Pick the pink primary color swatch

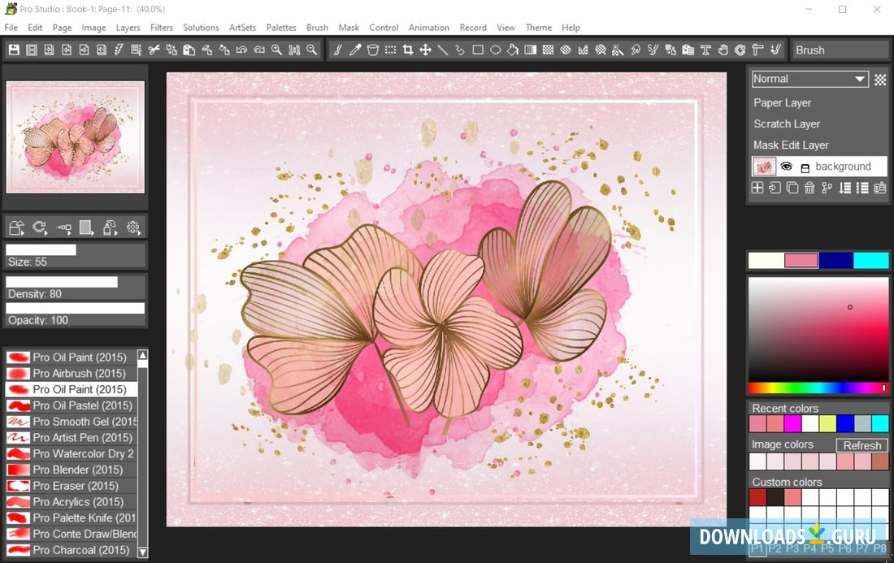801,261
